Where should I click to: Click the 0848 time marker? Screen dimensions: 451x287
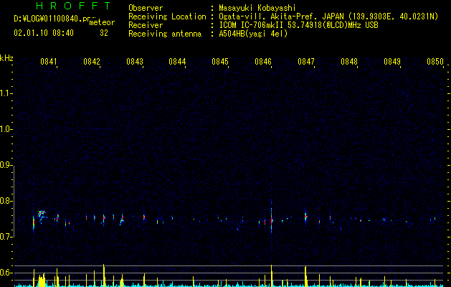[349, 62]
